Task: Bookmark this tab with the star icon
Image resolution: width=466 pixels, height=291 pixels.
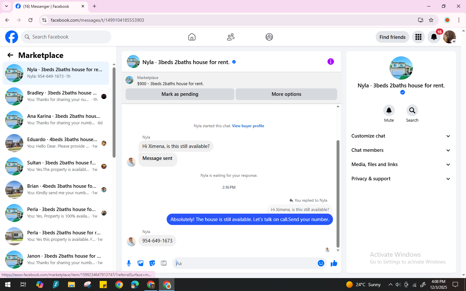Action: pos(431,20)
